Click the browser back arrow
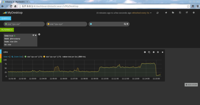200x105 pixels. coord(2,6)
